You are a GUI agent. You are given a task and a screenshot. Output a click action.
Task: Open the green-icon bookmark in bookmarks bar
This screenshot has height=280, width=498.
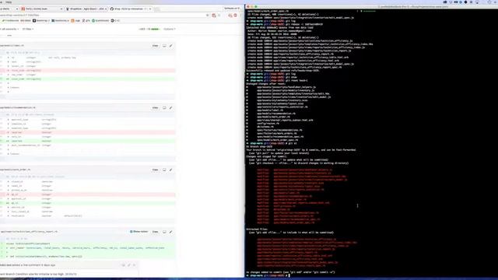point(100,21)
